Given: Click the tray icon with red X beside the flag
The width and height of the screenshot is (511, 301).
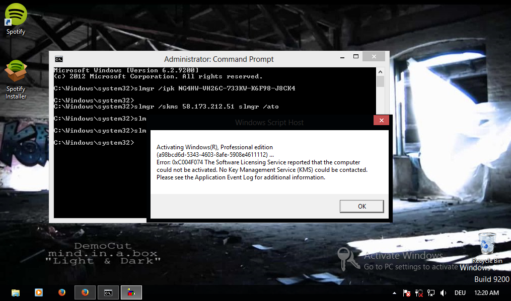Looking at the screenshot, I should [x=419, y=293].
